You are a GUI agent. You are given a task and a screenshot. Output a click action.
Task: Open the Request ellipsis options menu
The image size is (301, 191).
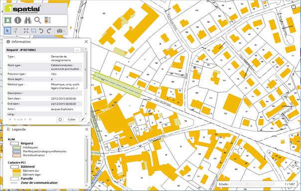coord(77,50)
